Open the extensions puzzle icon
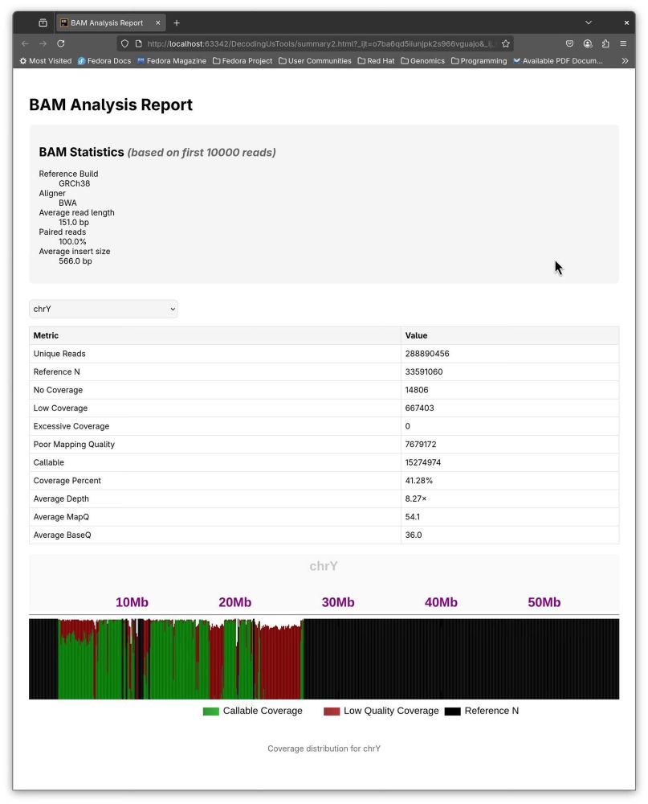Screen dimensions: 648x804 tap(605, 43)
